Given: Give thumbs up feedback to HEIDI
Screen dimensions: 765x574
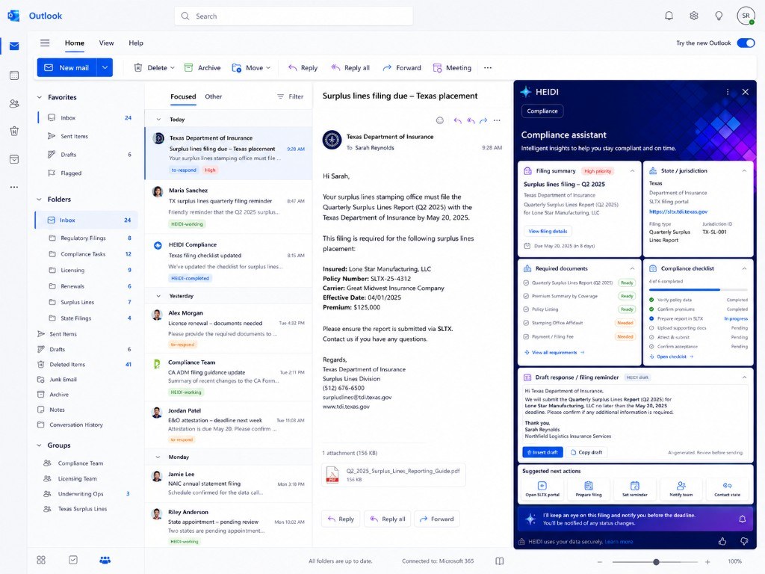Looking at the screenshot, I should (722, 541).
